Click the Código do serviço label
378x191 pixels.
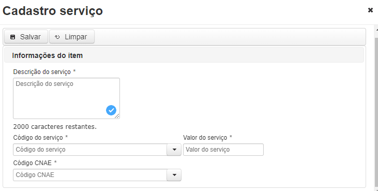(x=38, y=138)
